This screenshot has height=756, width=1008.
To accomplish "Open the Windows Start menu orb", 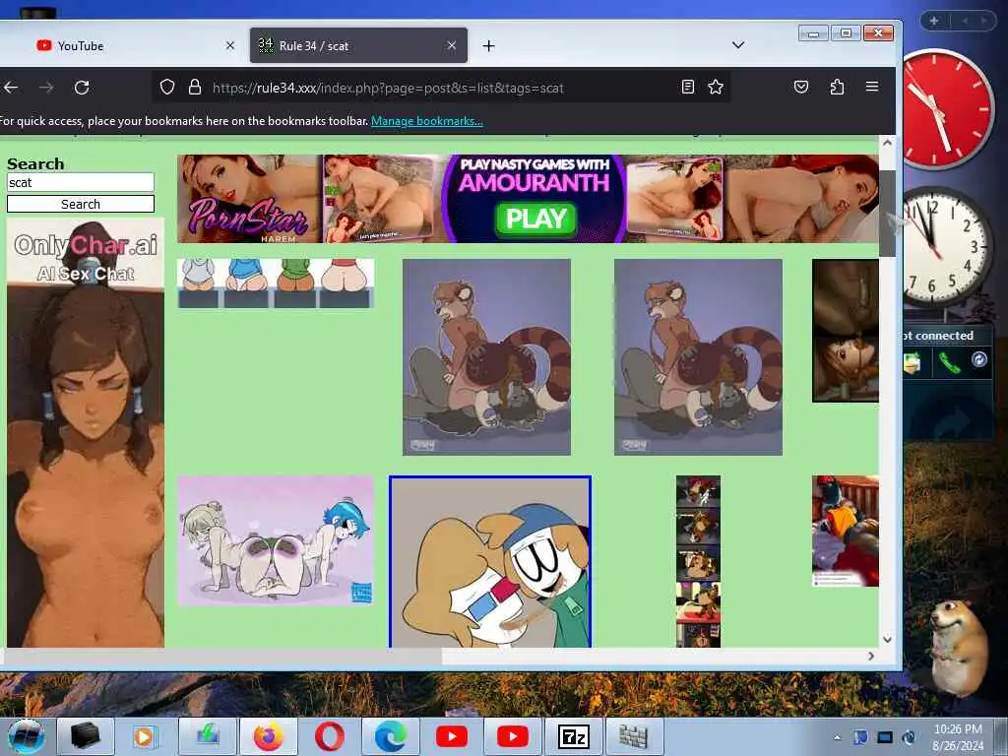I will [26, 736].
